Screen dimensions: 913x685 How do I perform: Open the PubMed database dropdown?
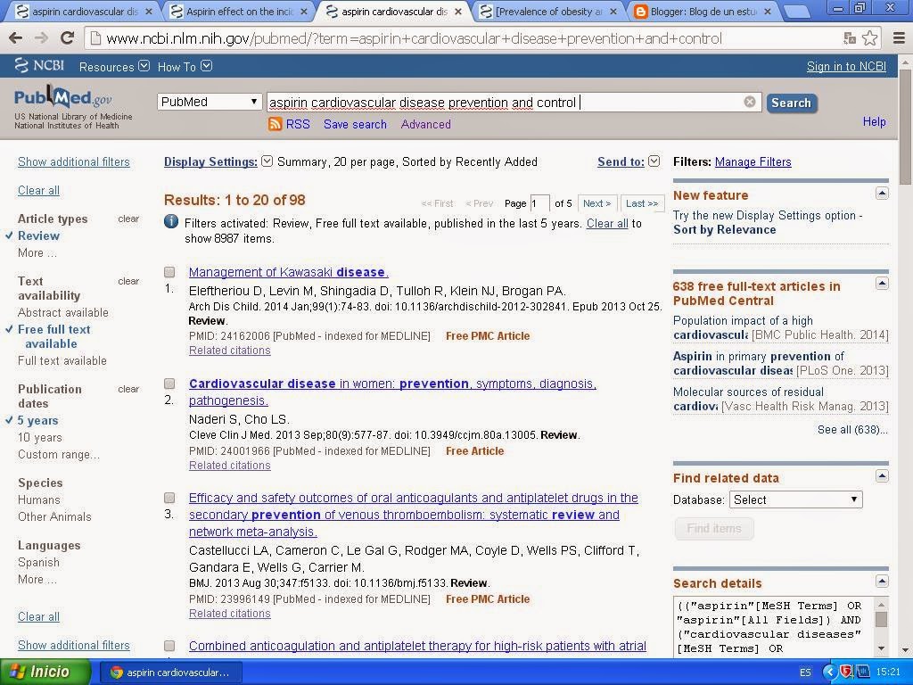coord(209,102)
